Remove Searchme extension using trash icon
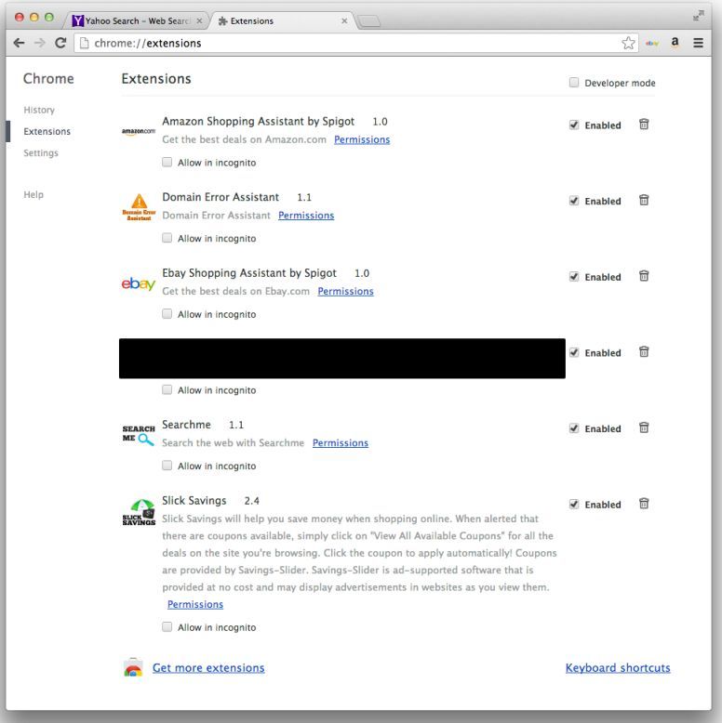 [644, 427]
